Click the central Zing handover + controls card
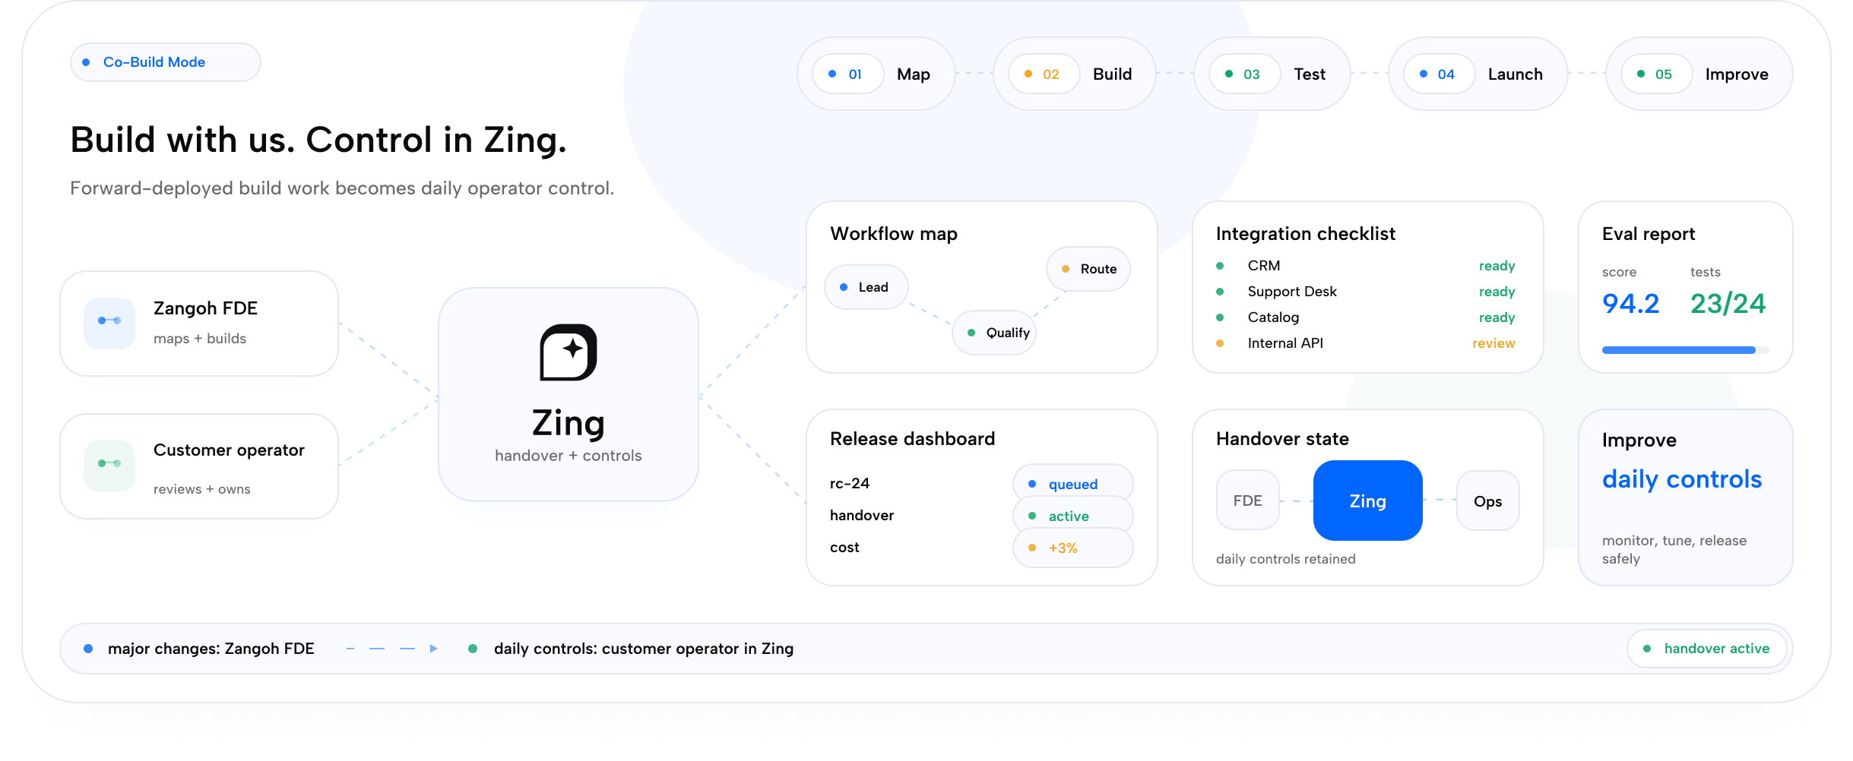This screenshot has width=1853, height=761. click(x=569, y=394)
